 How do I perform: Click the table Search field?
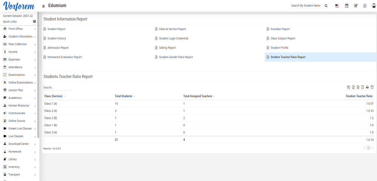[x=57, y=87]
